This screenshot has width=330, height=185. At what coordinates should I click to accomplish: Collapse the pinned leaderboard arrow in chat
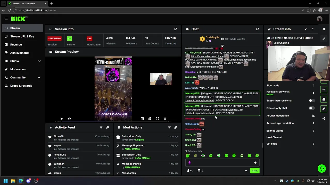(222, 46)
